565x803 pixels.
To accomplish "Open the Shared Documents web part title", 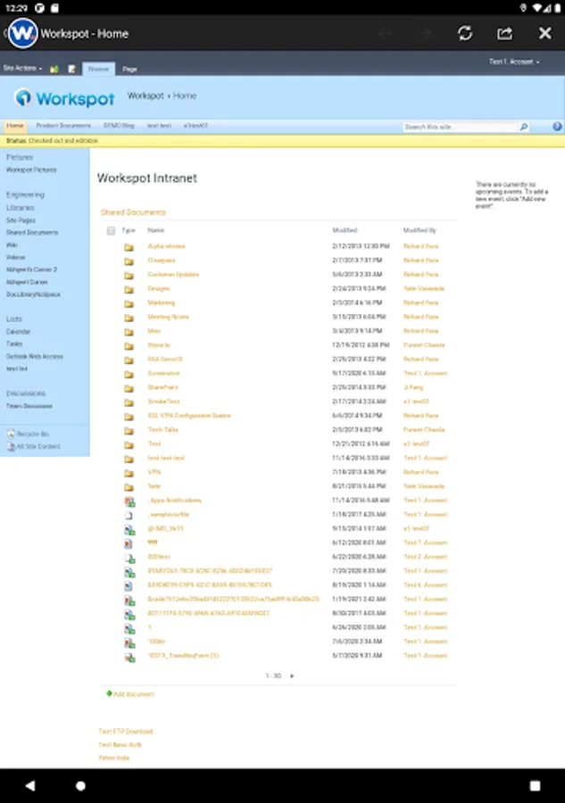I will [x=133, y=212].
